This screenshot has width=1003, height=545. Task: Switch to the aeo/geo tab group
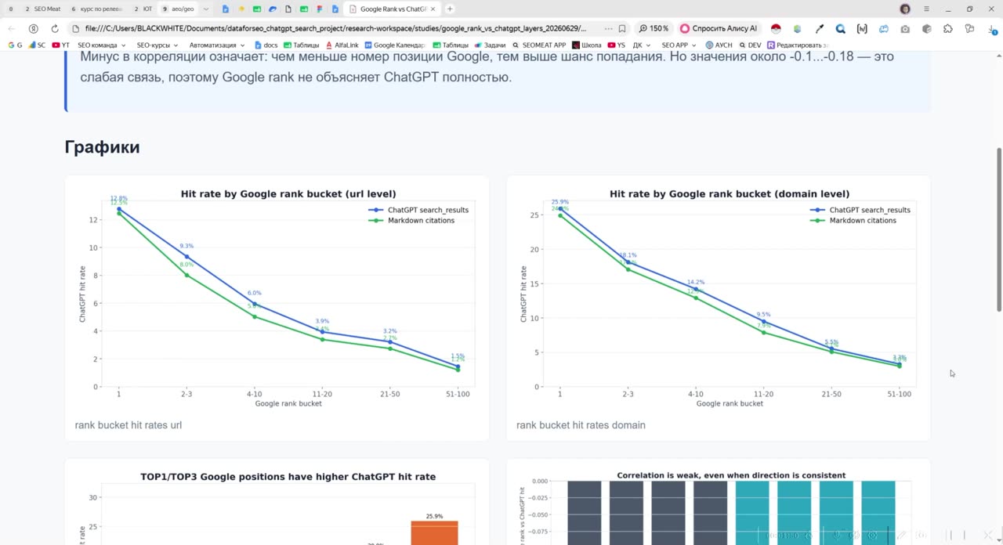point(179,9)
